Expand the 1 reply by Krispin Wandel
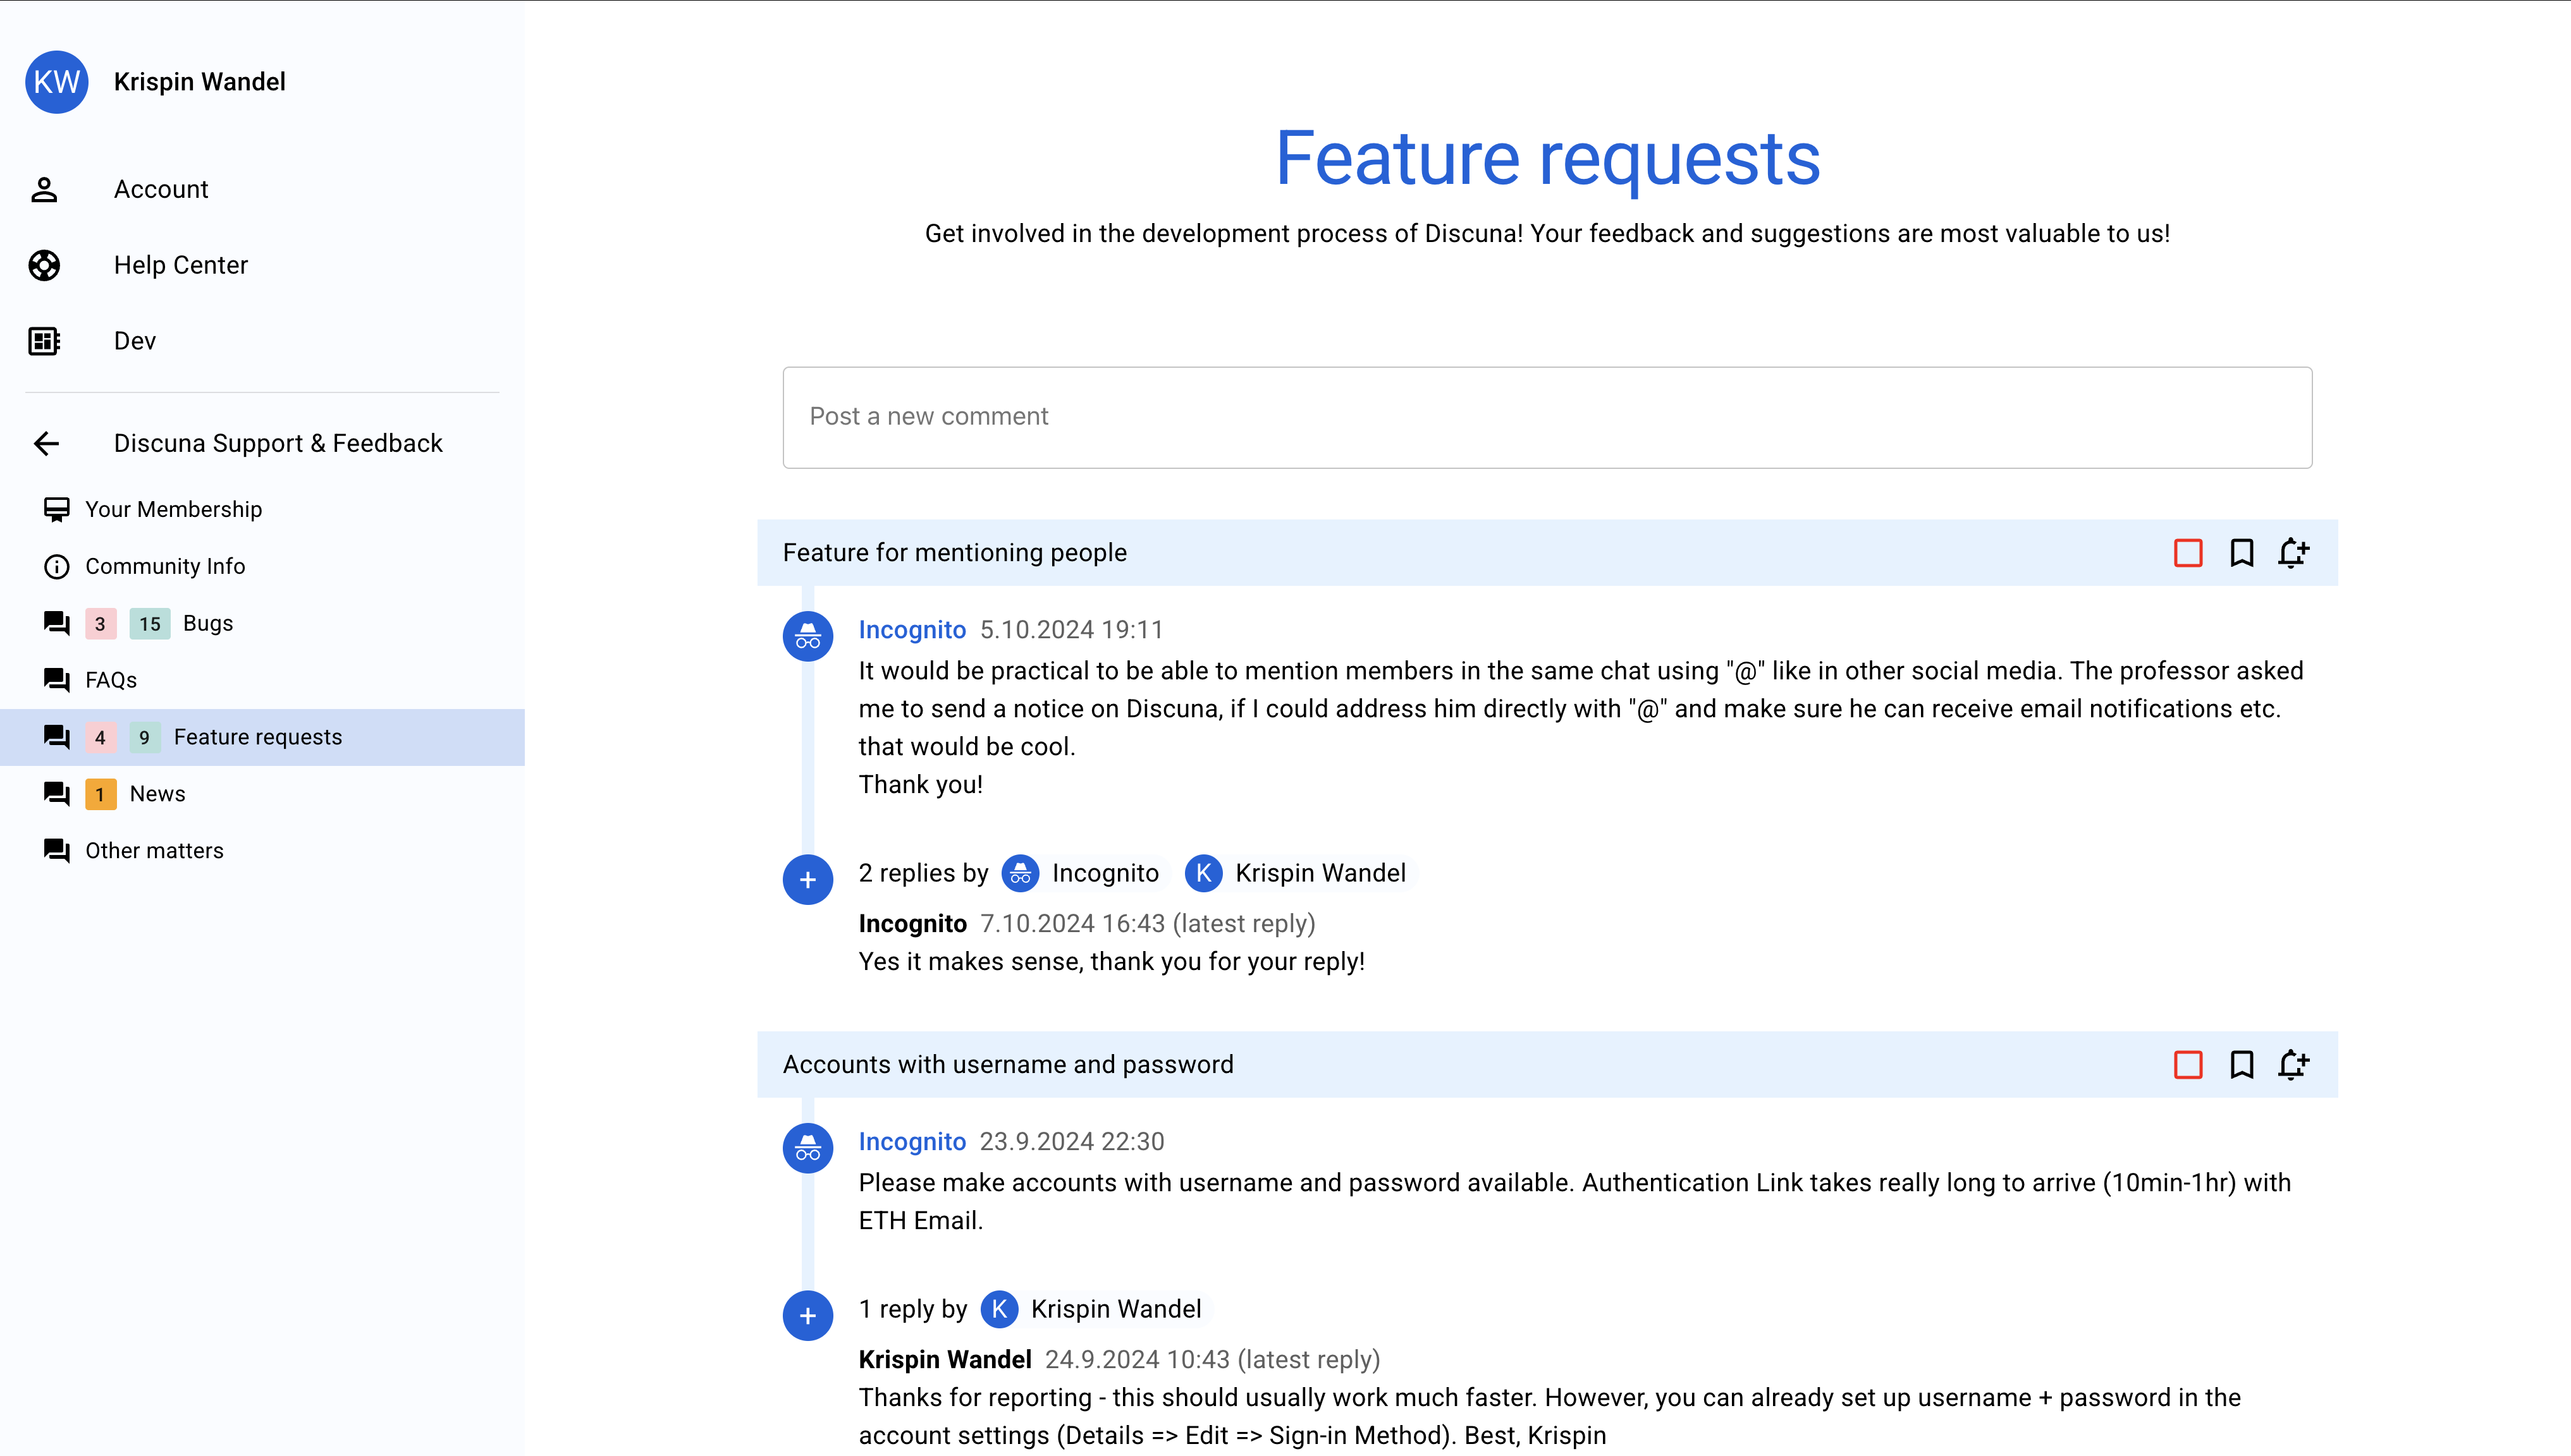2571x1456 pixels. (x=807, y=1316)
